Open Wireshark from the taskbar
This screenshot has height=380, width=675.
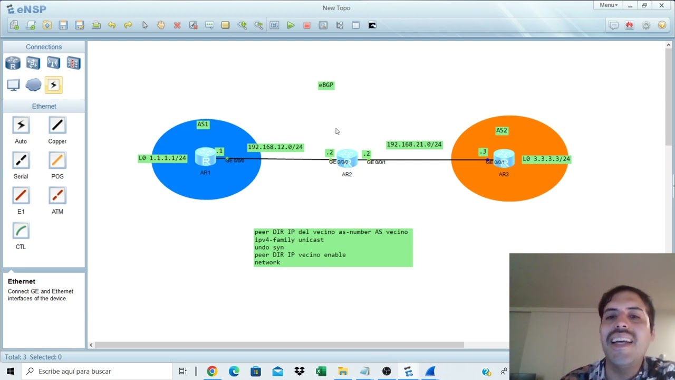point(430,372)
